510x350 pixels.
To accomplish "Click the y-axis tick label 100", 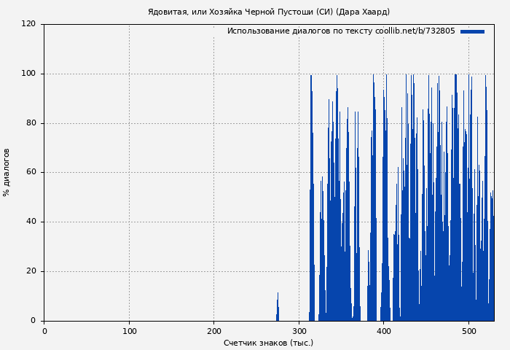I will pos(28,74).
